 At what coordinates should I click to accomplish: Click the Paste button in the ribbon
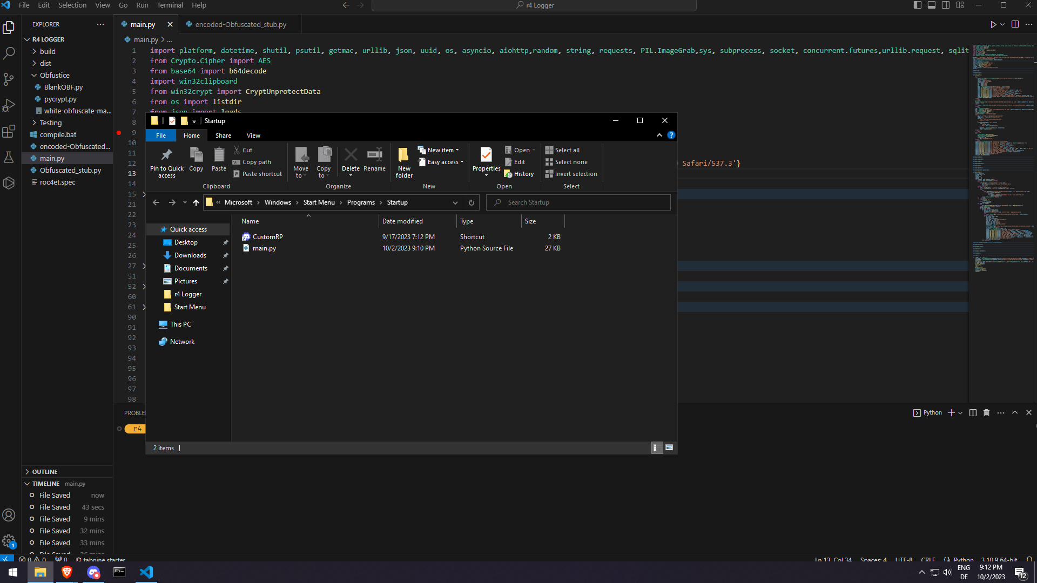pos(219,160)
